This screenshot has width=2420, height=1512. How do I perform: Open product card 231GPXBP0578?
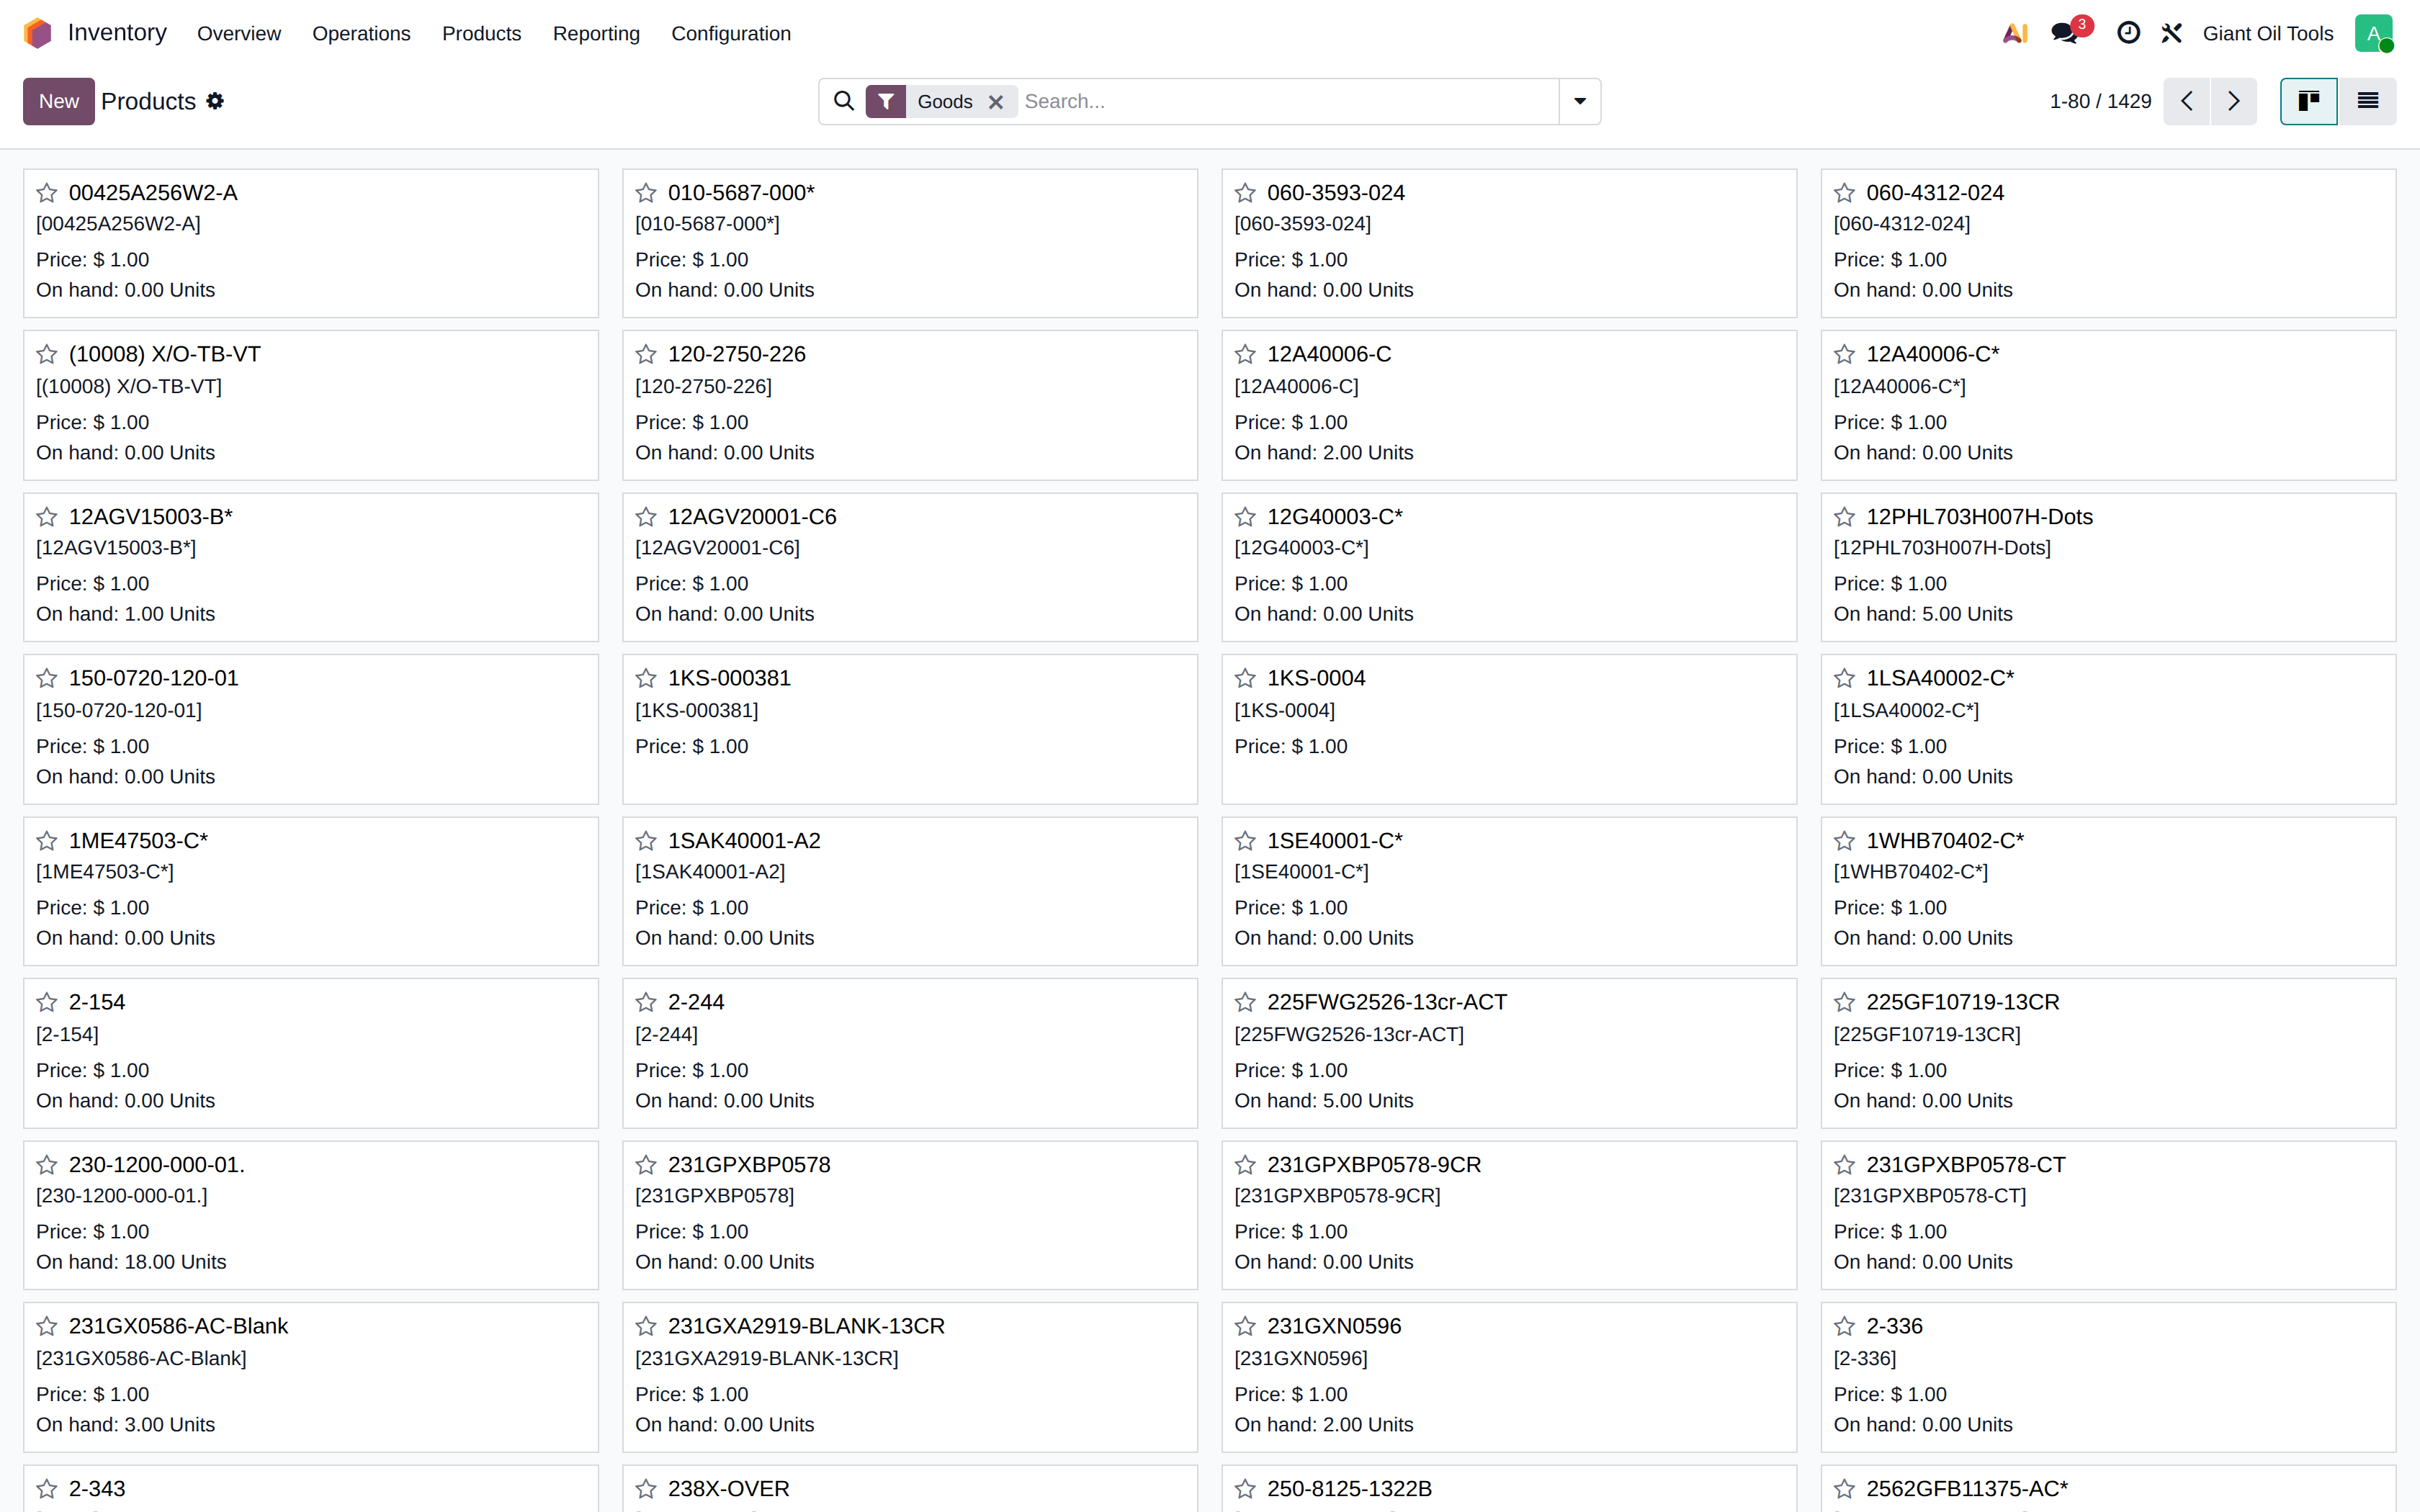pyautogui.click(x=910, y=1215)
